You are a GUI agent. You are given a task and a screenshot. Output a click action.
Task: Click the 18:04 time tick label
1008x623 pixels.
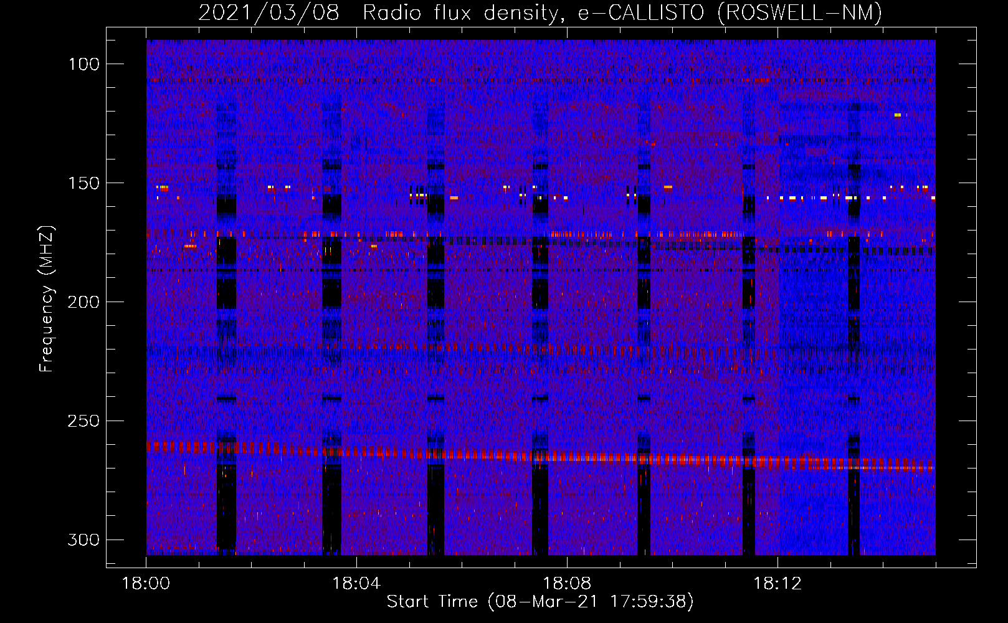click(356, 584)
